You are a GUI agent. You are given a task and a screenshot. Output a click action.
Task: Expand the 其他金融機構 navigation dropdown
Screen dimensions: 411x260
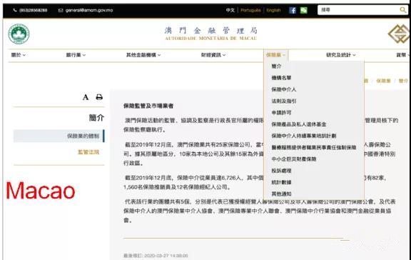coord(143,55)
